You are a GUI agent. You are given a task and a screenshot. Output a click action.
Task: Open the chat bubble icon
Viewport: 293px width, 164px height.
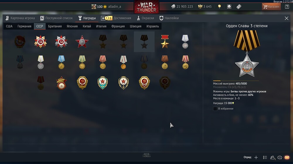coord(280,158)
